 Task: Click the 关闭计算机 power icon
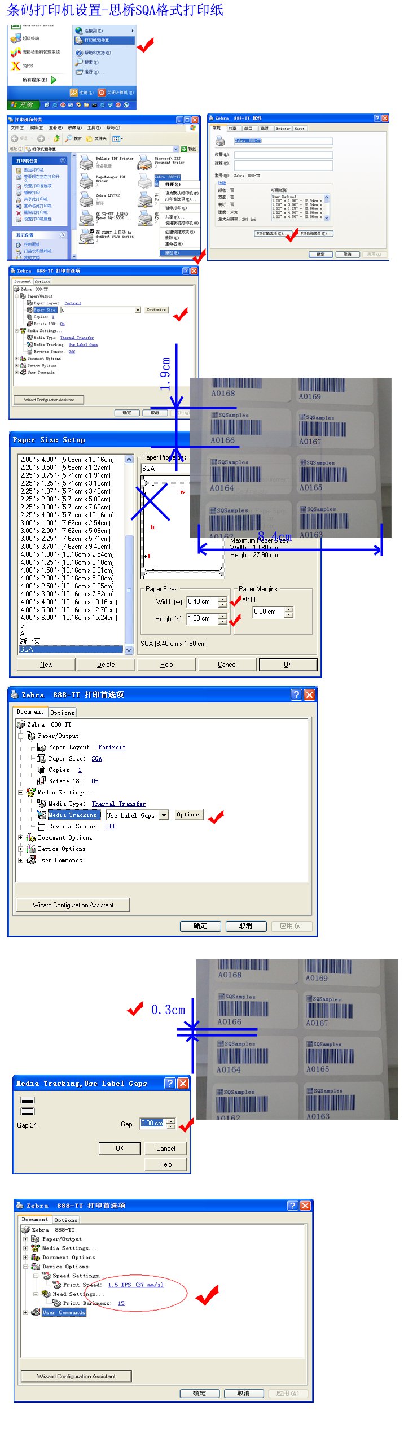tap(102, 93)
